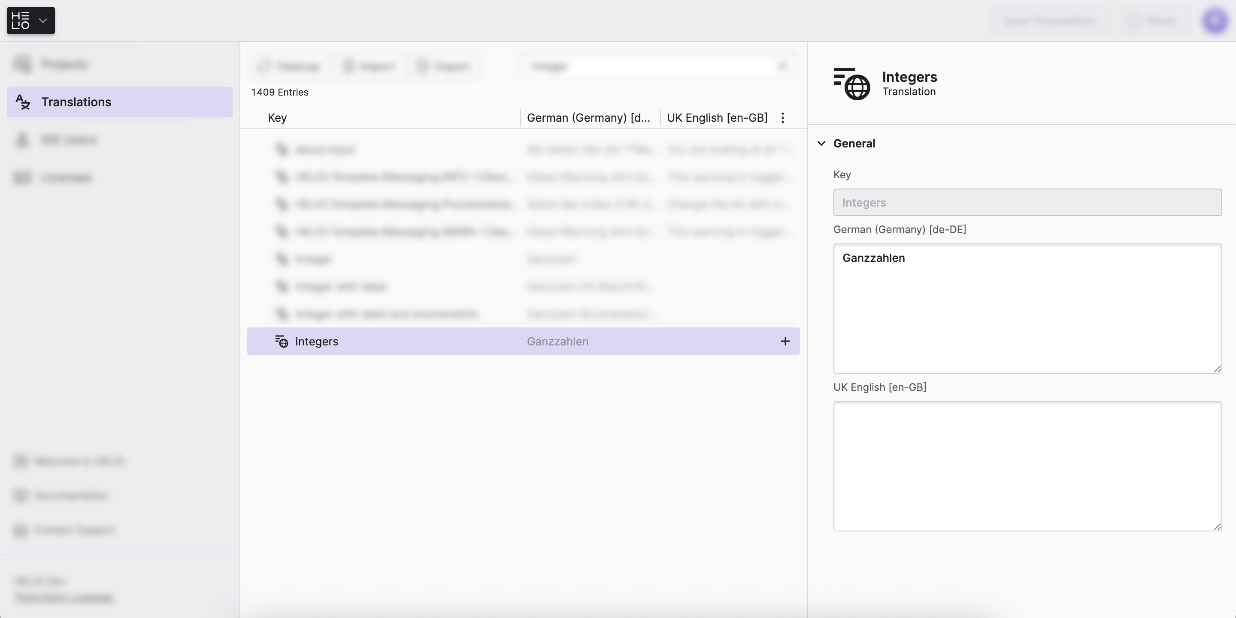This screenshot has height=618, width=1236.
Task: Open the three-dot column options menu
Action: 782,118
